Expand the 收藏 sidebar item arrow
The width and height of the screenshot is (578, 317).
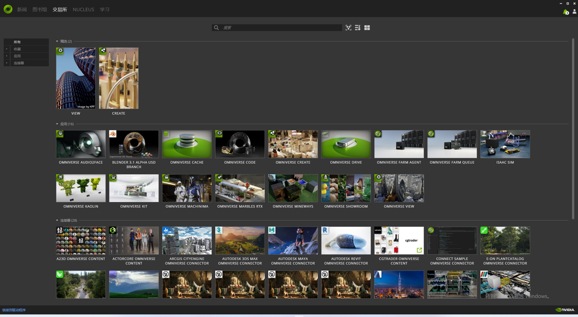coord(7,49)
